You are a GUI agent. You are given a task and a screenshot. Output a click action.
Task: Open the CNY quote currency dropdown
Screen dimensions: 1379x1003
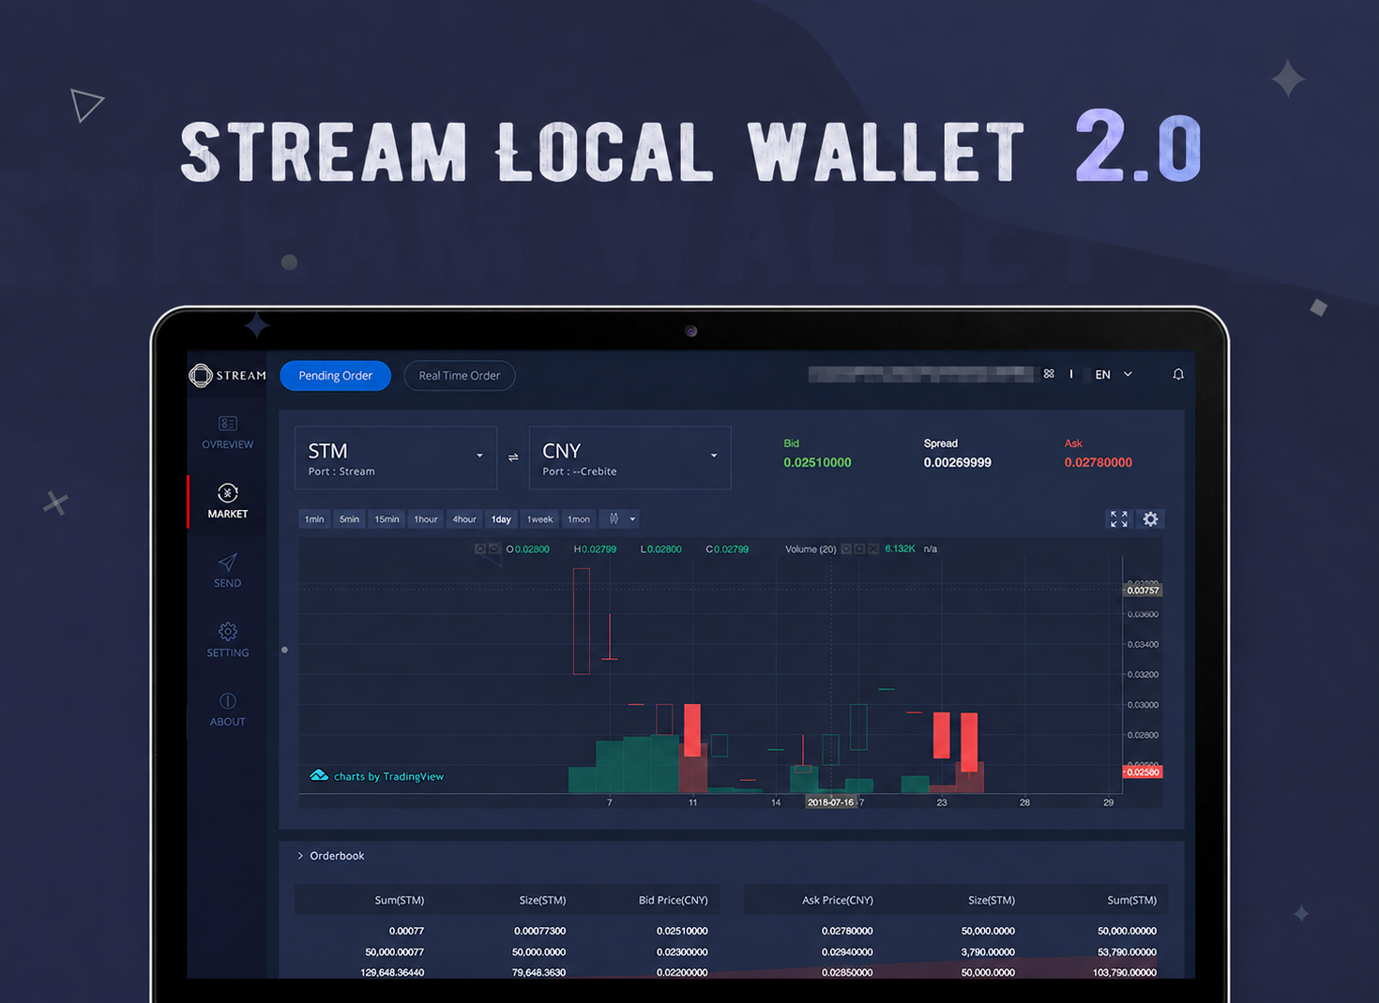(x=630, y=457)
